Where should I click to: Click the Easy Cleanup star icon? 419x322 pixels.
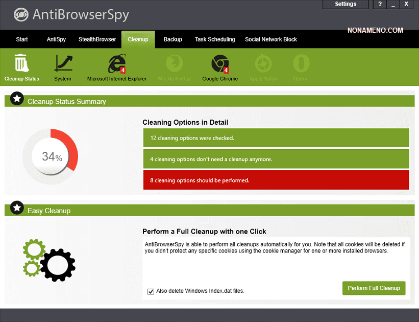(x=17, y=208)
